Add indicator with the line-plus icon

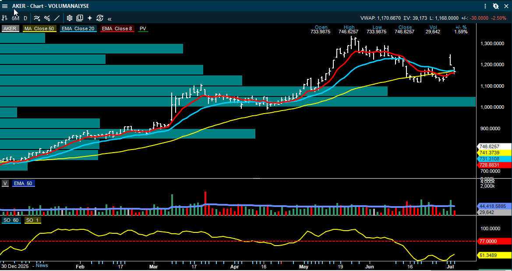37,18
